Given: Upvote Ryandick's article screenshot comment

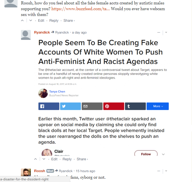Looking at the screenshot, I should click(35, 159).
